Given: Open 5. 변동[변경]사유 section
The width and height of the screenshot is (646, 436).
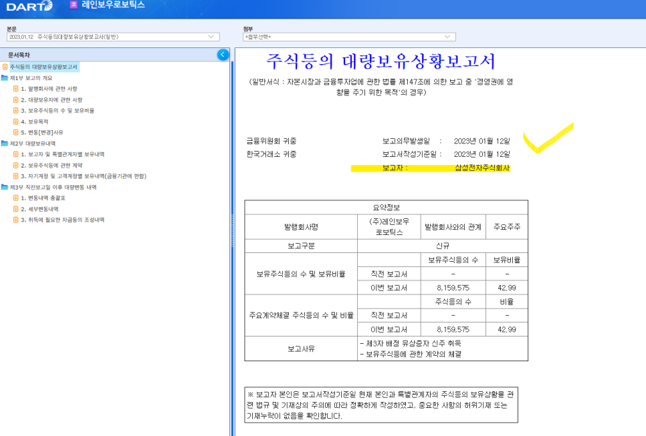Looking at the screenshot, I should pos(41,132).
